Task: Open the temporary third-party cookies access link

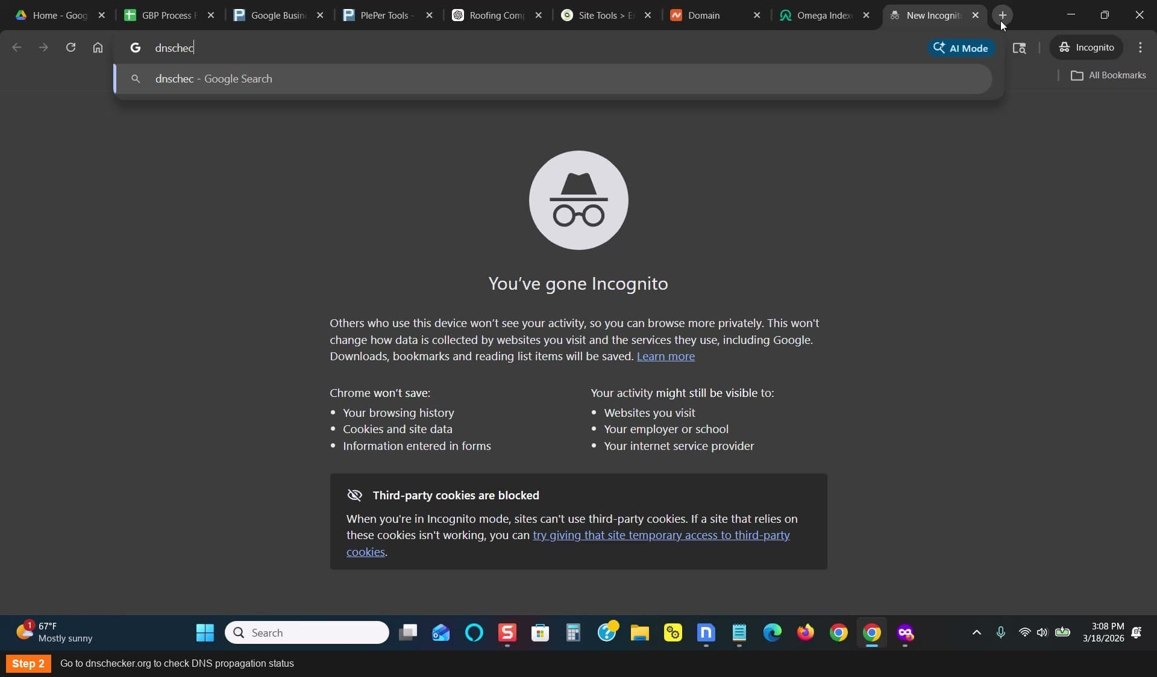Action: pos(661,535)
